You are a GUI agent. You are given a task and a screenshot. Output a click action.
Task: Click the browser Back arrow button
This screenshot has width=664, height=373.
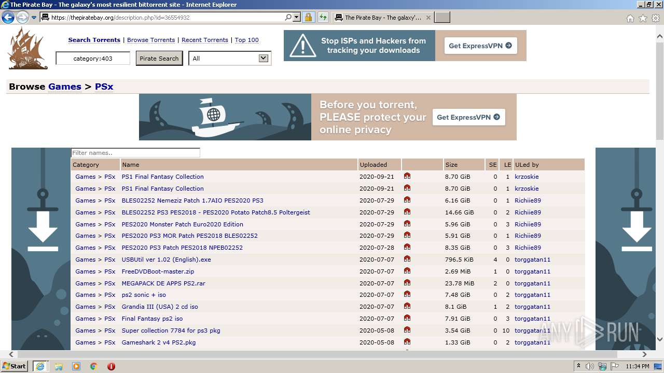point(8,18)
